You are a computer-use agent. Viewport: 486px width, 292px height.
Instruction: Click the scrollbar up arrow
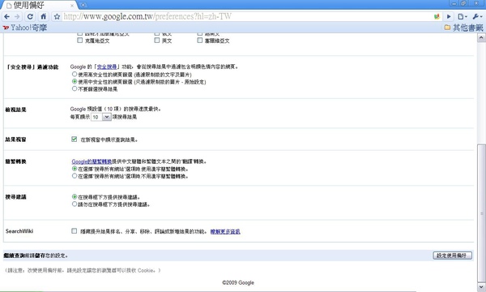(x=481, y=37)
